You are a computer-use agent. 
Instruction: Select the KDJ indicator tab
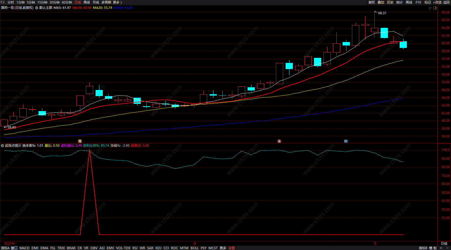158,248
